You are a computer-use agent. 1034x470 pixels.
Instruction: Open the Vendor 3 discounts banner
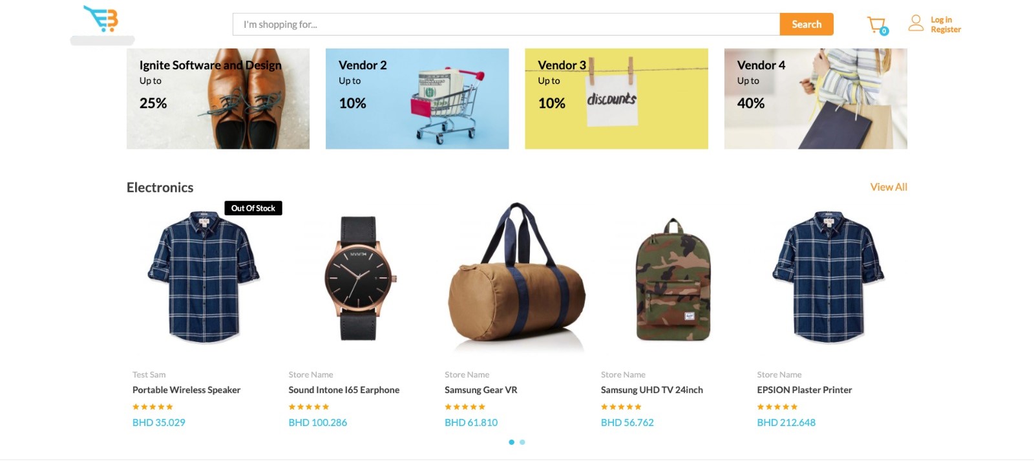coord(616,99)
